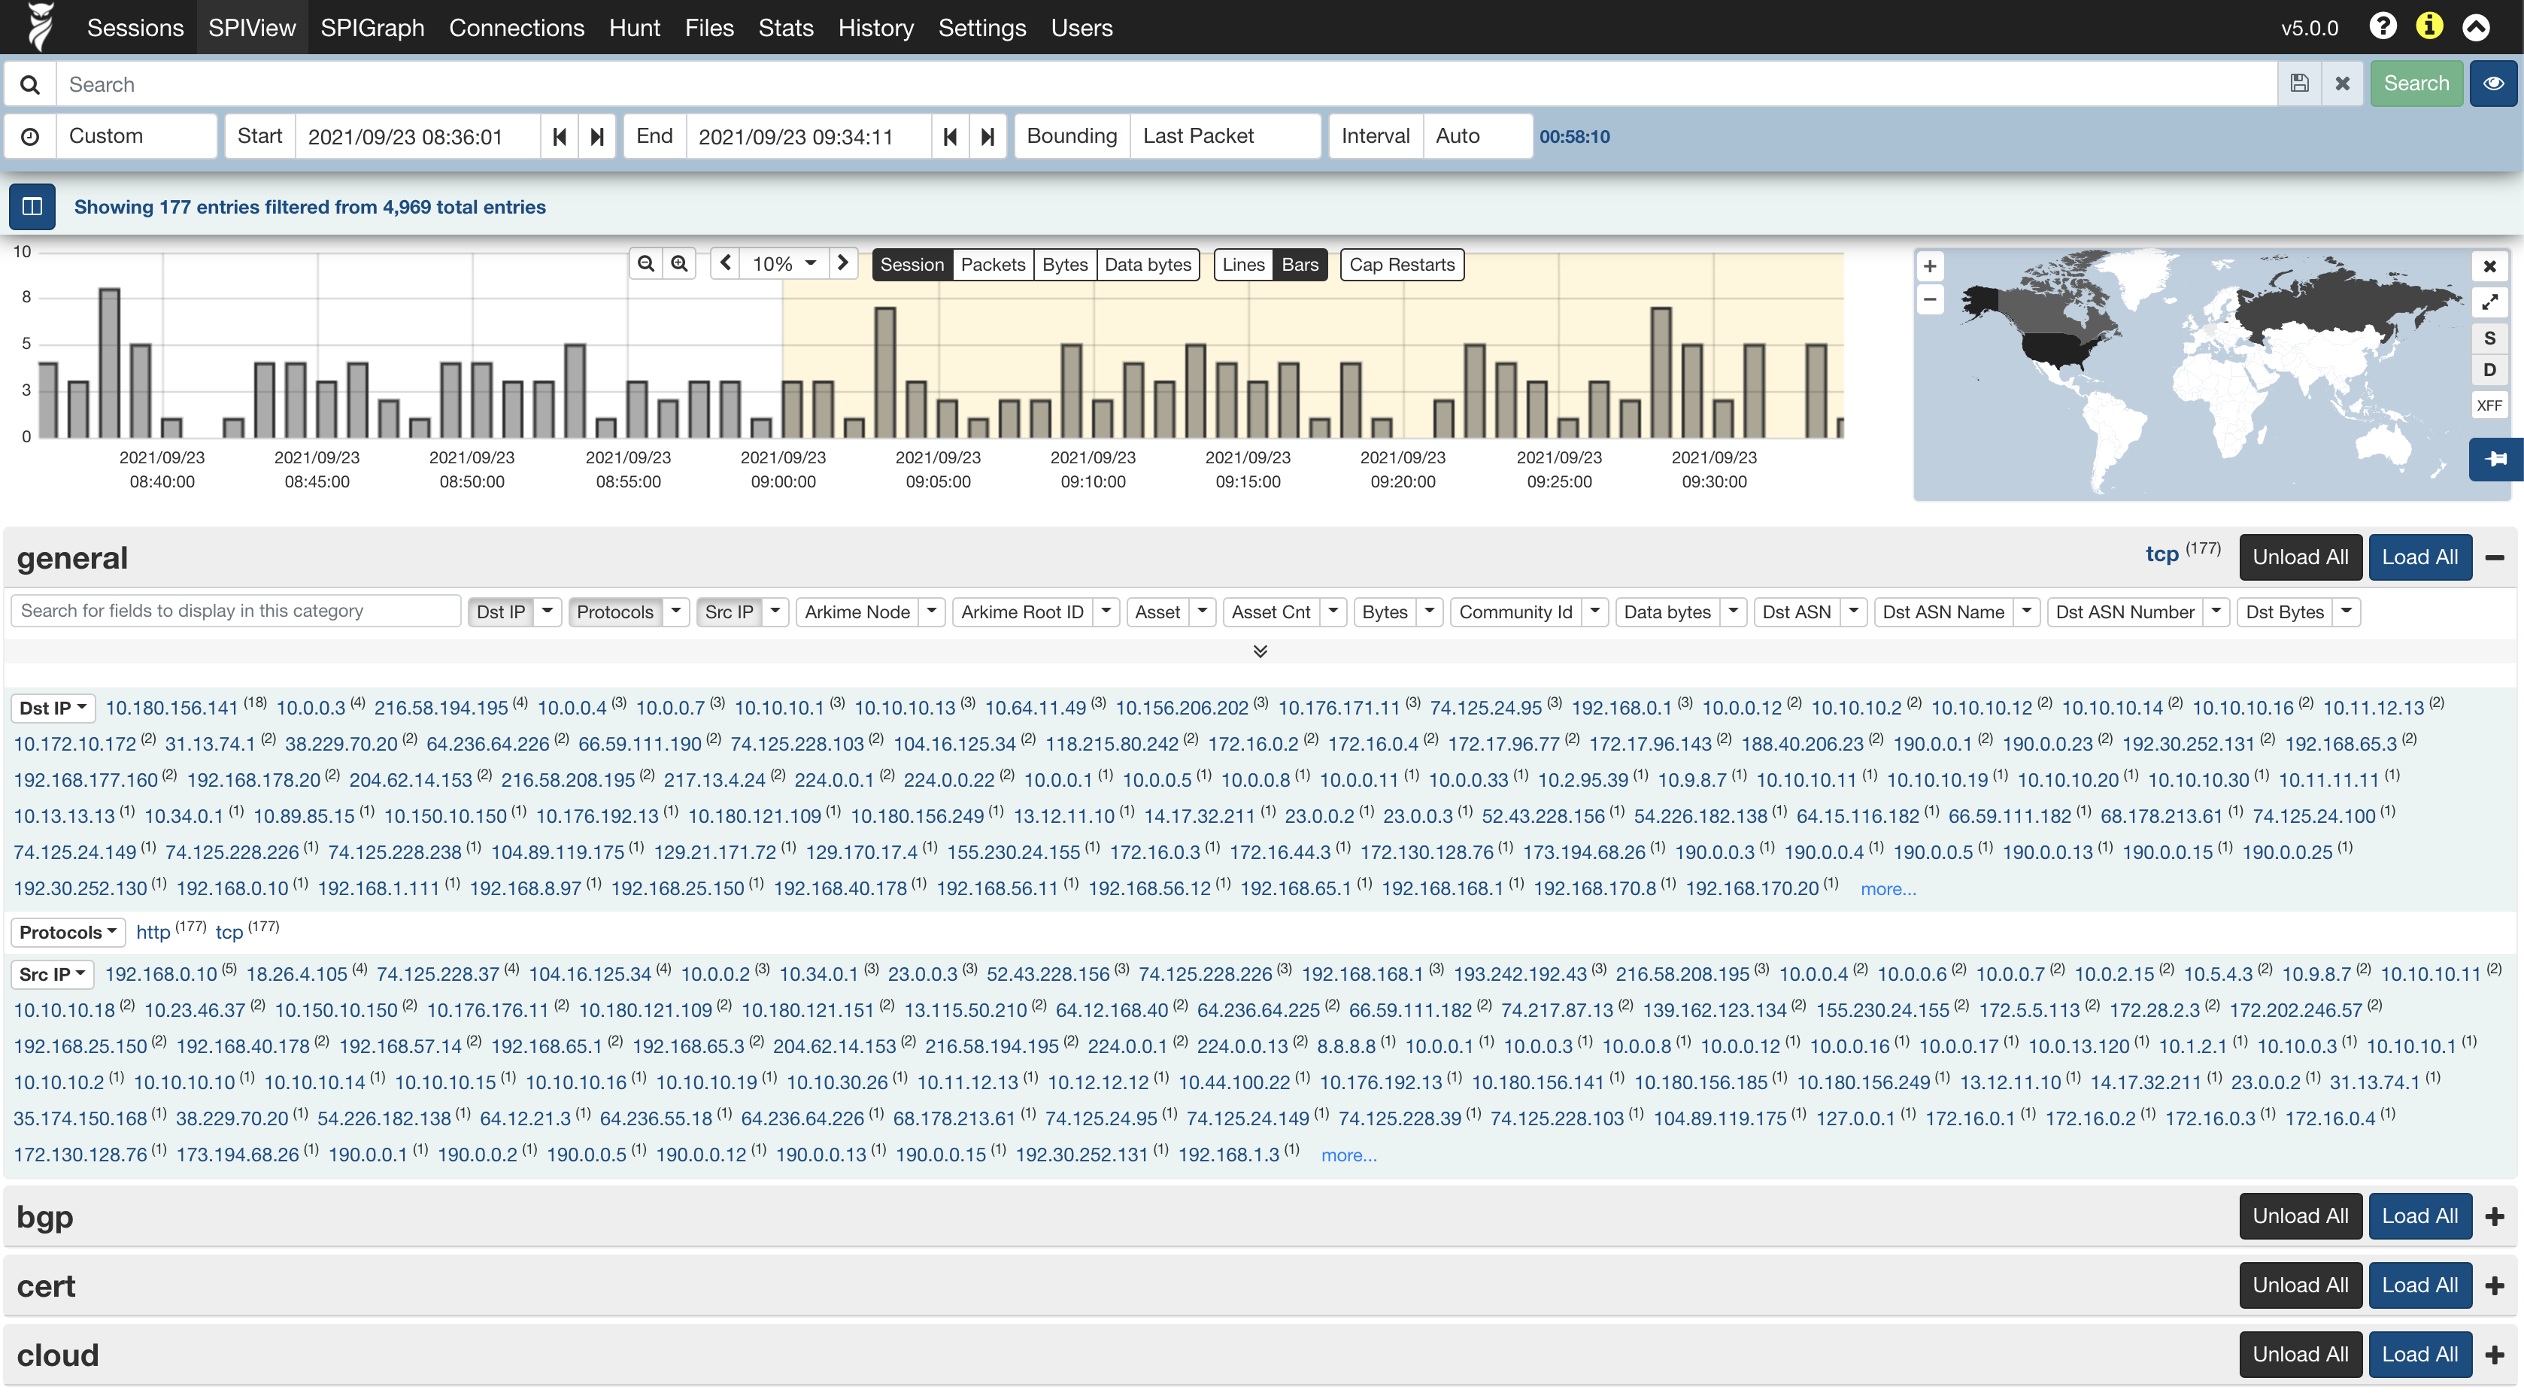Toggle the Packets graph type

991,265
